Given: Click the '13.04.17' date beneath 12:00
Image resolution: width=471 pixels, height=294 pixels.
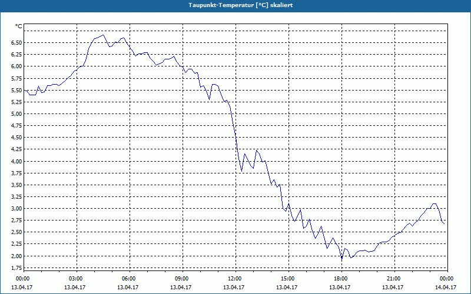Looking at the screenshot, I should (x=234, y=288).
